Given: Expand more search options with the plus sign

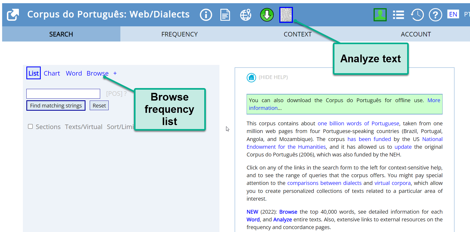Looking at the screenshot, I should [115, 73].
